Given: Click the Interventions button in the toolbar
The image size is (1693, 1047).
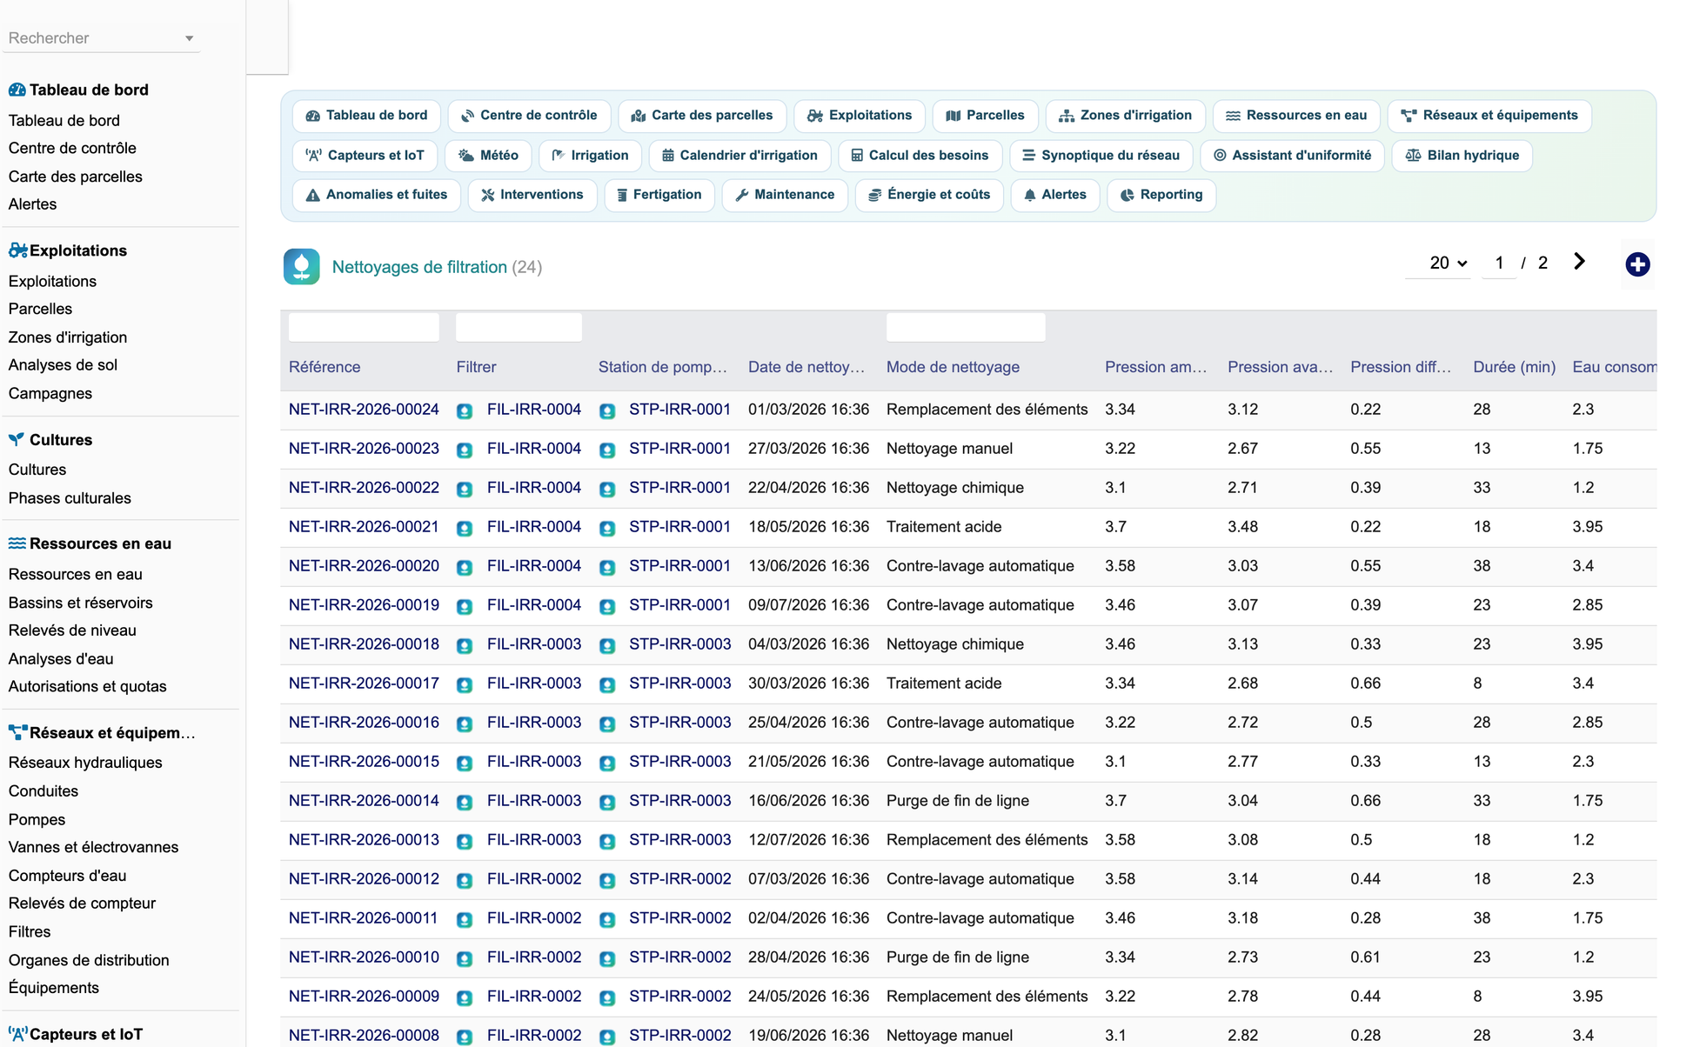Looking at the screenshot, I should click(532, 195).
